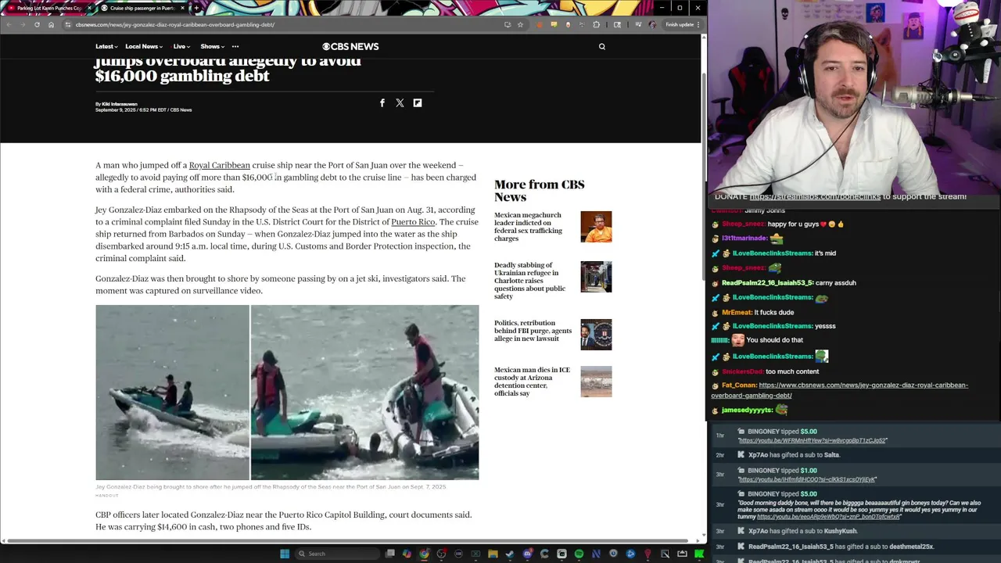Open Politics, retribution behind FBI purge story

533,331
